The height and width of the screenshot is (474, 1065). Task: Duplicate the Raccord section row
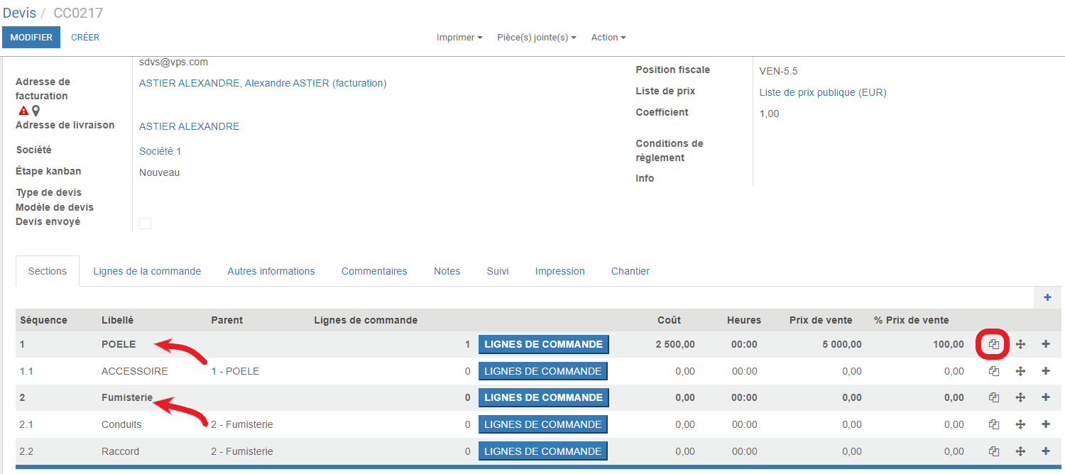click(994, 451)
